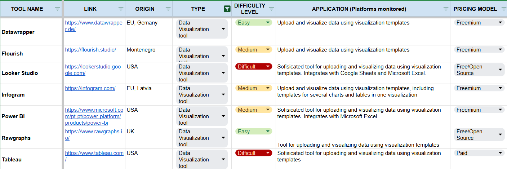Open Rawgraphs Free/Open Source pricing dropdown
507x169 pixels.
click(479, 134)
